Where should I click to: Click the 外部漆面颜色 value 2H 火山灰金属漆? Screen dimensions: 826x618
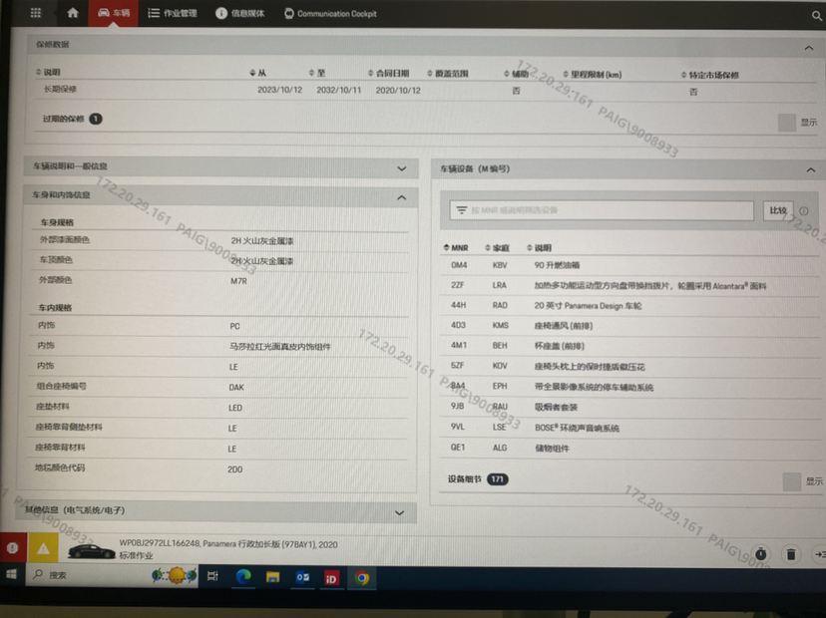tap(261, 240)
